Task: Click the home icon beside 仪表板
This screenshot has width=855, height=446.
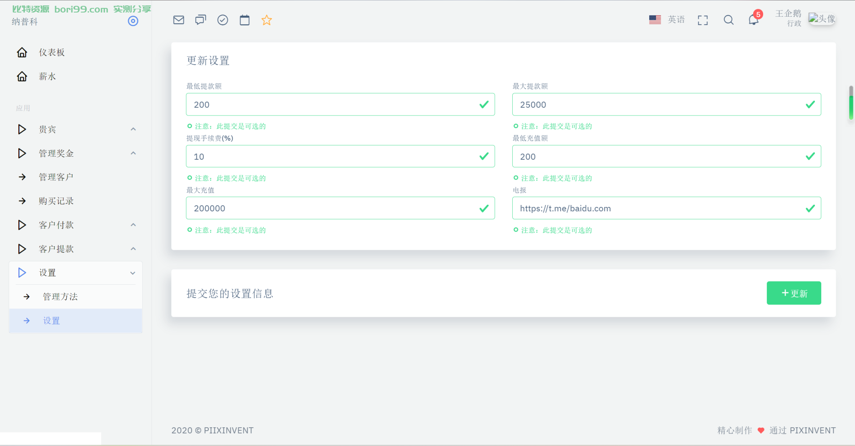Action: point(22,53)
